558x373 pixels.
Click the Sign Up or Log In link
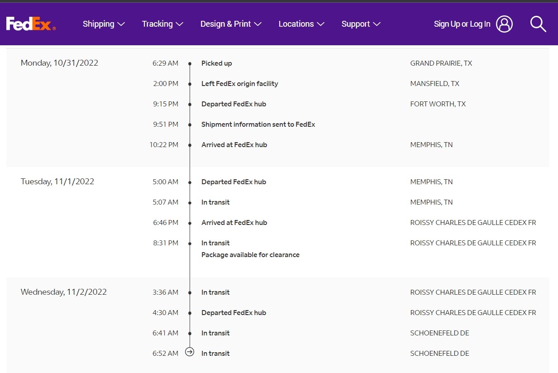click(x=462, y=24)
